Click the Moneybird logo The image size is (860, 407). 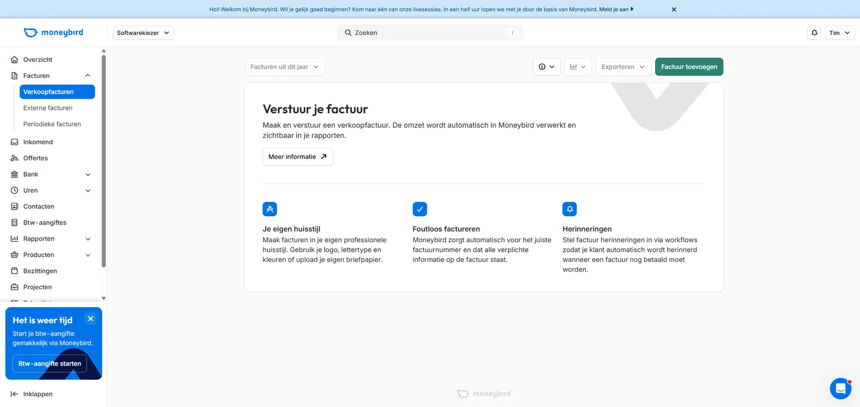pyautogui.click(x=53, y=32)
